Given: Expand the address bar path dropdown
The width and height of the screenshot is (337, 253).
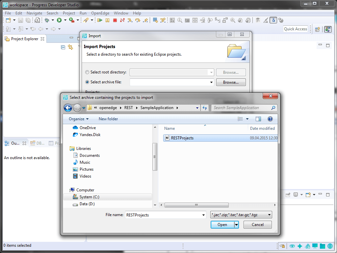Looking at the screenshot, I should tap(197, 108).
